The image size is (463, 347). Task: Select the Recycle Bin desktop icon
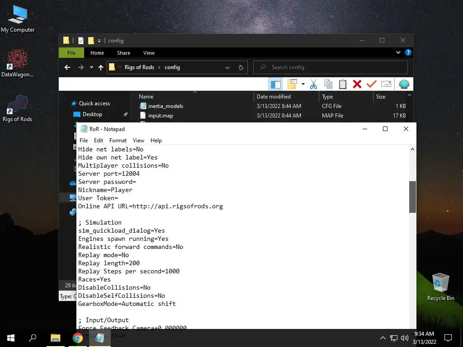[440, 287]
